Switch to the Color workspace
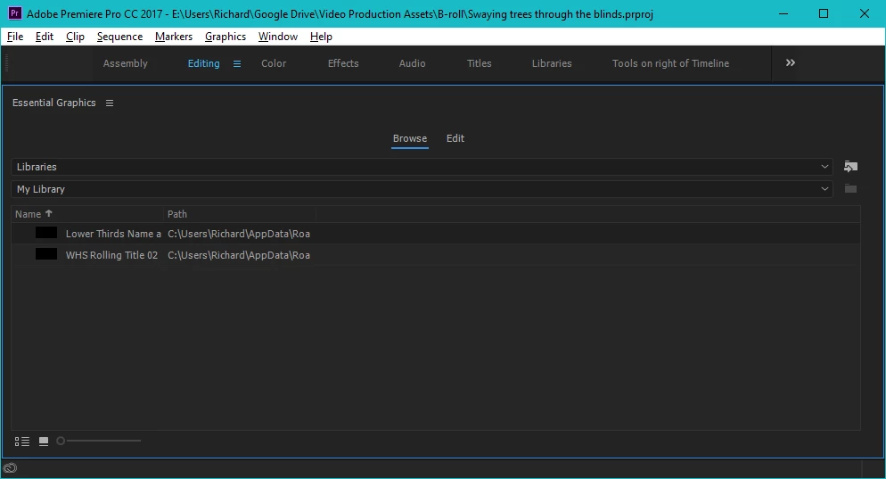Image resolution: width=886 pixels, height=479 pixels. (274, 63)
